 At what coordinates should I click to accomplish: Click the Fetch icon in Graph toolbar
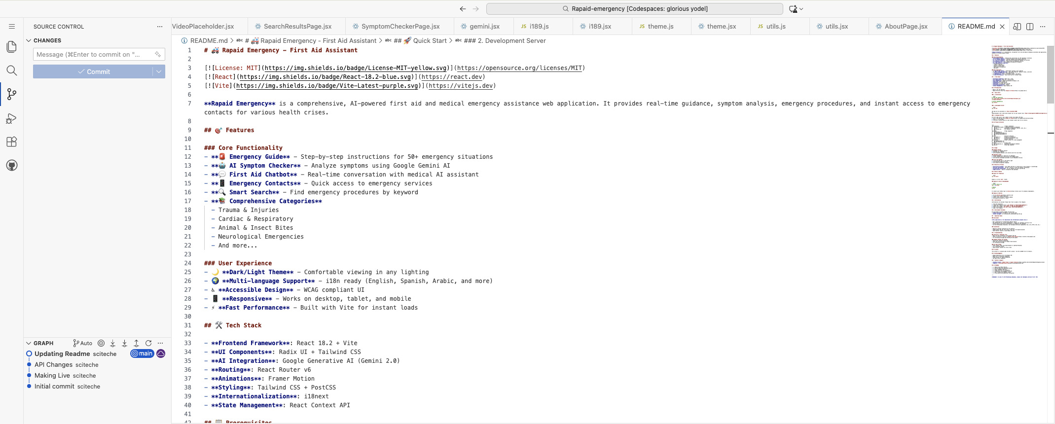[x=112, y=343]
